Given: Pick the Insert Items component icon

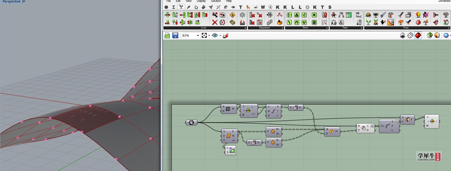Looking at the screenshot, I should (x=182, y=15).
